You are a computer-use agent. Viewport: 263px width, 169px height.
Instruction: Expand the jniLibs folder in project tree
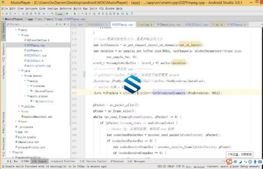tap(19, 106)
